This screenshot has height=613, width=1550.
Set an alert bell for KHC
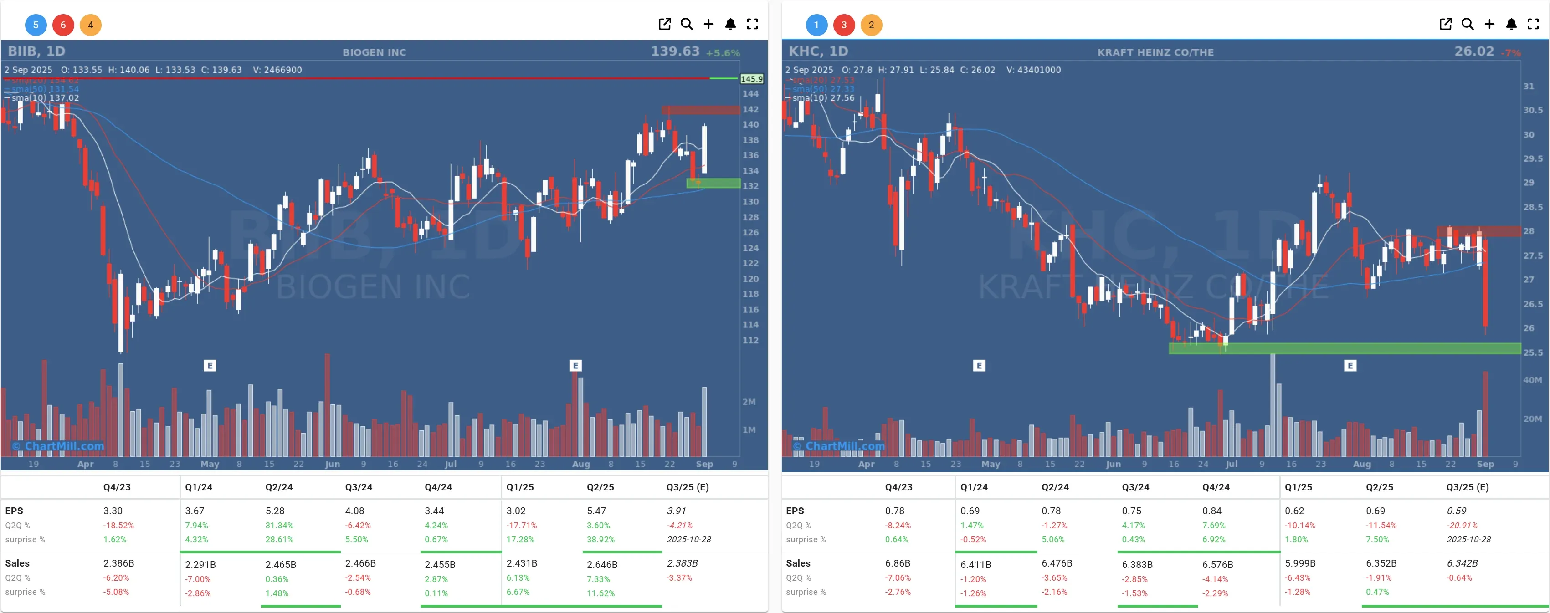(1511, 24)
